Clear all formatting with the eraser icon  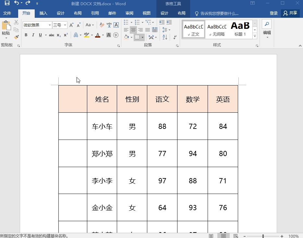pos(101,24)
